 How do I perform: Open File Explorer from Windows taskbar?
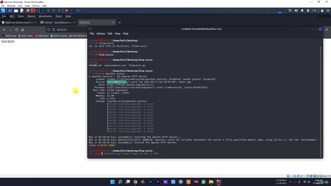click(211, 182)
